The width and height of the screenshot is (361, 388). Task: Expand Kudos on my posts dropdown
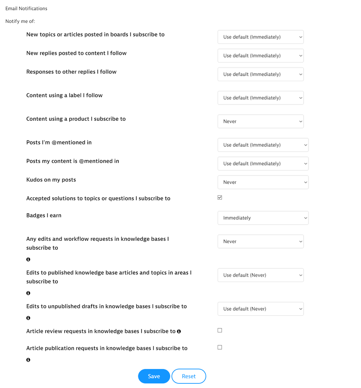[x=263, y=183]
